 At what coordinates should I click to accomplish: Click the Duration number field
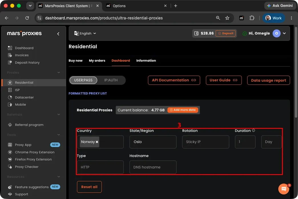245,142
